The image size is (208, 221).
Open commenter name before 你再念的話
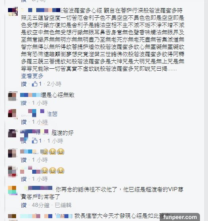39,188
